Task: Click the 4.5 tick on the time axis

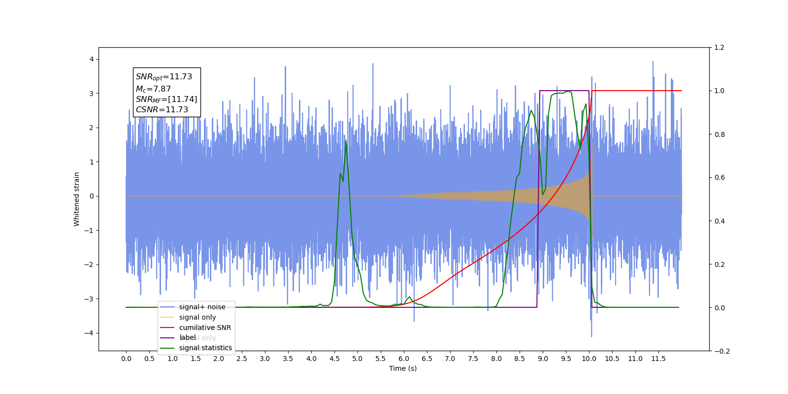Action: (334, 359)
